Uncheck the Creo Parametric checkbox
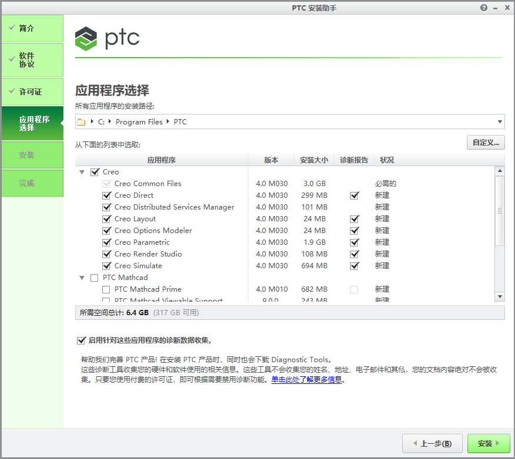The height and width of the screenshot is (459, 515). point(107,242)
